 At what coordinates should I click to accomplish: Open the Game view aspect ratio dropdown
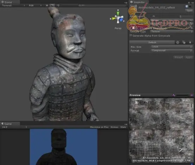[14, 127]
